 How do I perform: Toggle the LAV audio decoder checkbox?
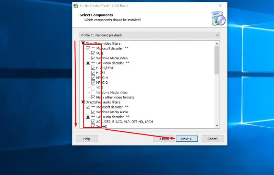(x=88, y=117)
